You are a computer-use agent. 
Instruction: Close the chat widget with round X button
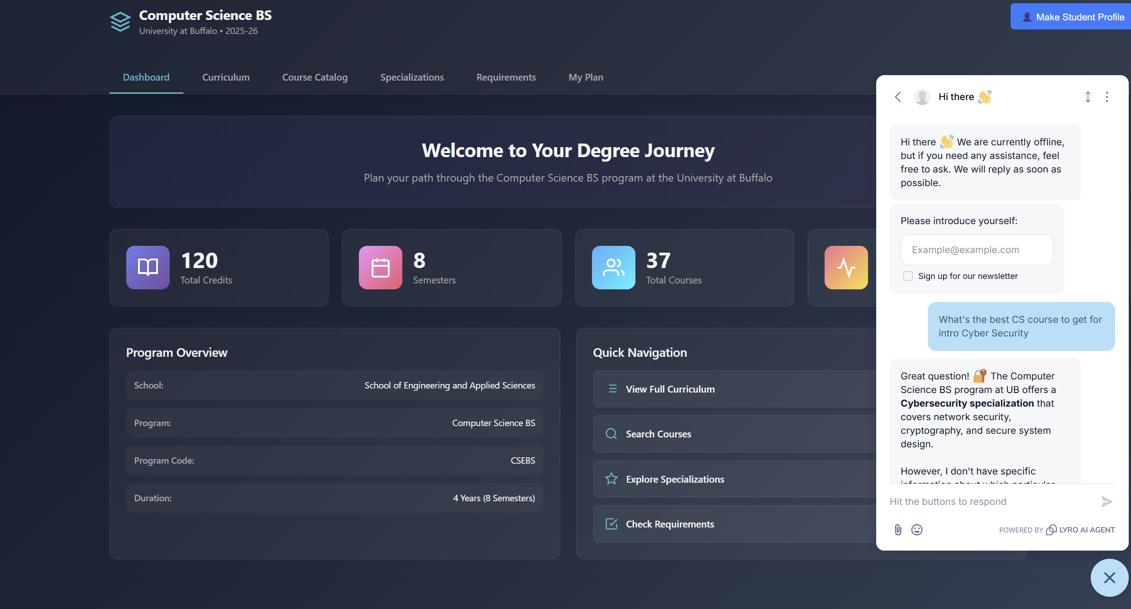point(1109,577)
